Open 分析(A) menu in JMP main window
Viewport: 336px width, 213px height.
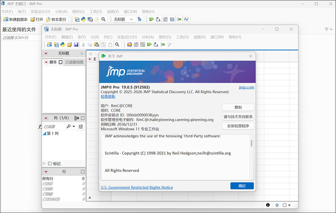click(61, 11)
